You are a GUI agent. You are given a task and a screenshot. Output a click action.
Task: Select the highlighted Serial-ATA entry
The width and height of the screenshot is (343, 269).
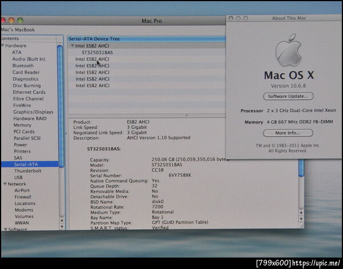tap(30, 164)
